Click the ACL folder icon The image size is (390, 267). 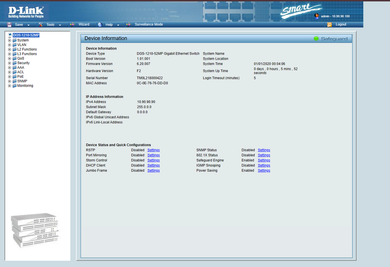click(15, 72)
